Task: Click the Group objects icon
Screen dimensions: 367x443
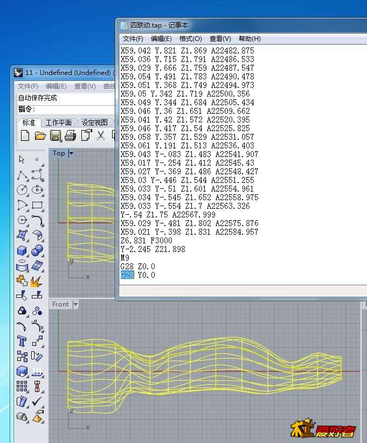Action: [22, 311]
